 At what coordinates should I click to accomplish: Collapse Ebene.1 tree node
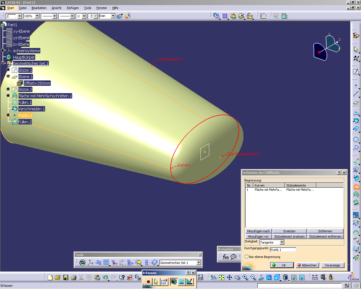[8, 76]
